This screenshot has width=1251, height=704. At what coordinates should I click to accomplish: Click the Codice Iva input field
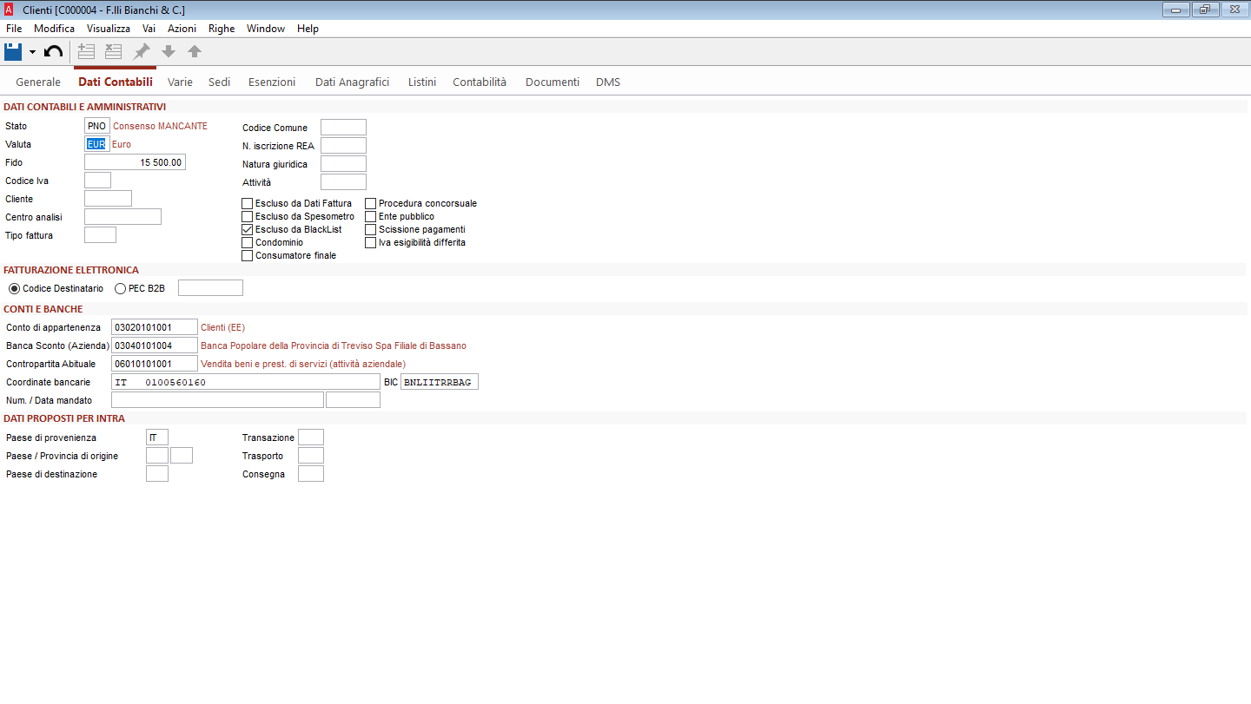pos(97,181)
